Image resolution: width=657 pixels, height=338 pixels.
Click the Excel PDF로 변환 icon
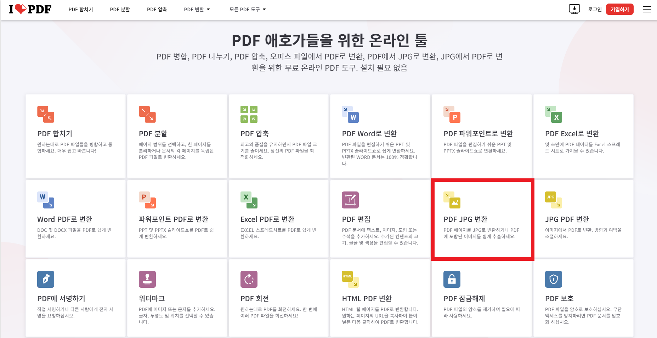pos(249,200)
